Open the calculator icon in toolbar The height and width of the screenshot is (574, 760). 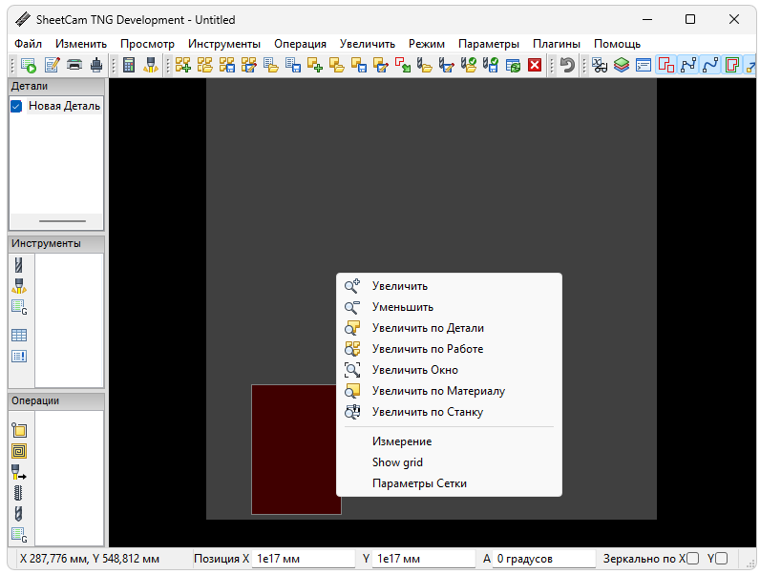click(129, 65)
